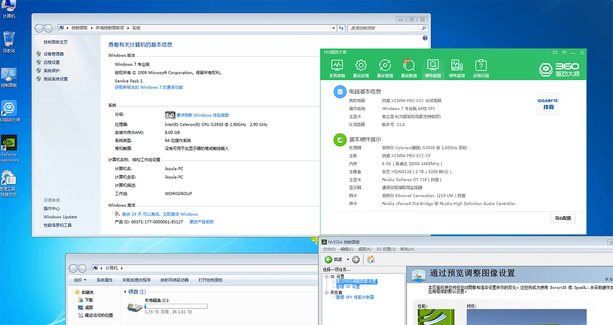Open GeForce Experience desktop icon
The width and height of the screenshot is (613, 325).
pyautogui.click(x=9, y=148)
